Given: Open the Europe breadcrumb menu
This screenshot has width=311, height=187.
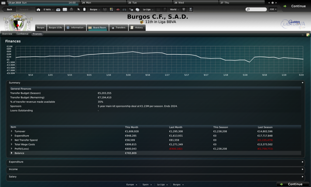Looking at the screenshot, I should [132, 185].
